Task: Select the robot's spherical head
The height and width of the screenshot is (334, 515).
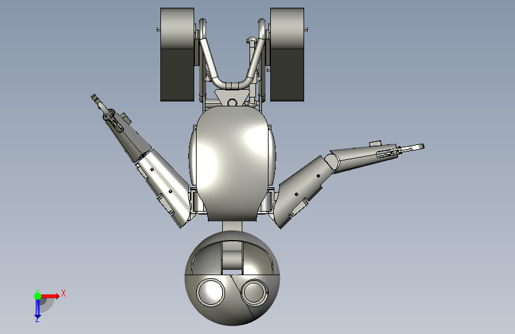Action: click(232, 278)
